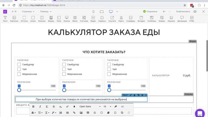
Task: Switch to mobile phone preview
Action: pyautogui.click(x=93, y=12)
